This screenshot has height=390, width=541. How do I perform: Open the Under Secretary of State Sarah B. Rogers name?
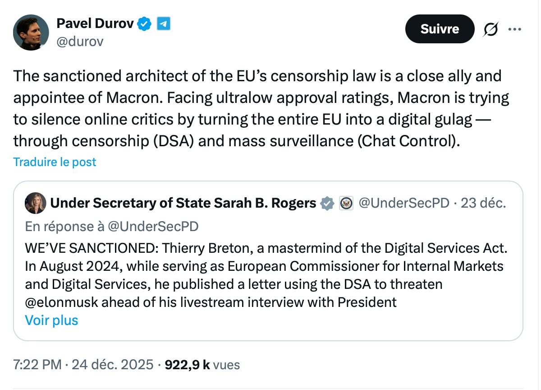coord(183,204)
